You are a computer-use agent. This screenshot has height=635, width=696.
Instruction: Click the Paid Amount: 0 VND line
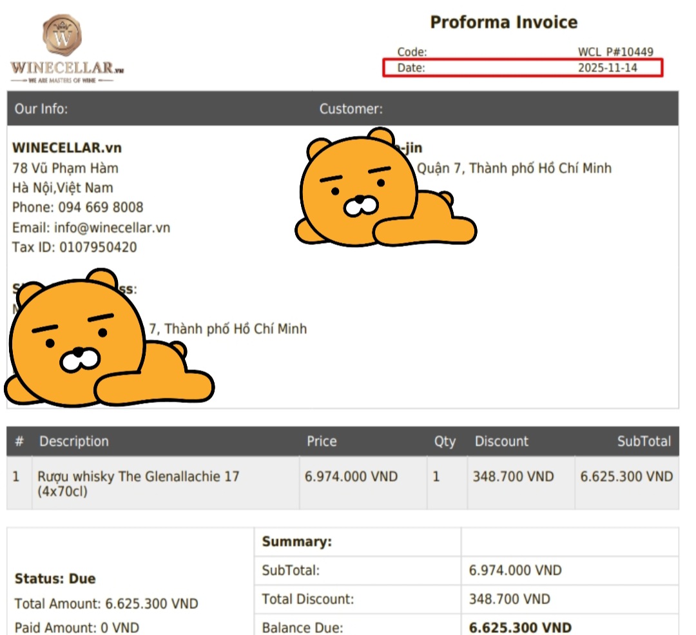point(77,628)
